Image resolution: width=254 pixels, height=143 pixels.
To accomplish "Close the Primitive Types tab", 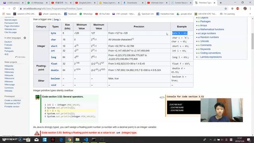I will coord(214,3).
